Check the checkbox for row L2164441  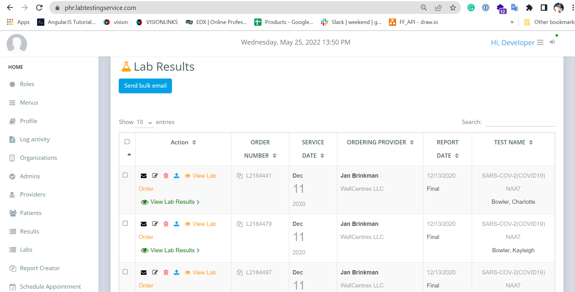tap(125, 175)
